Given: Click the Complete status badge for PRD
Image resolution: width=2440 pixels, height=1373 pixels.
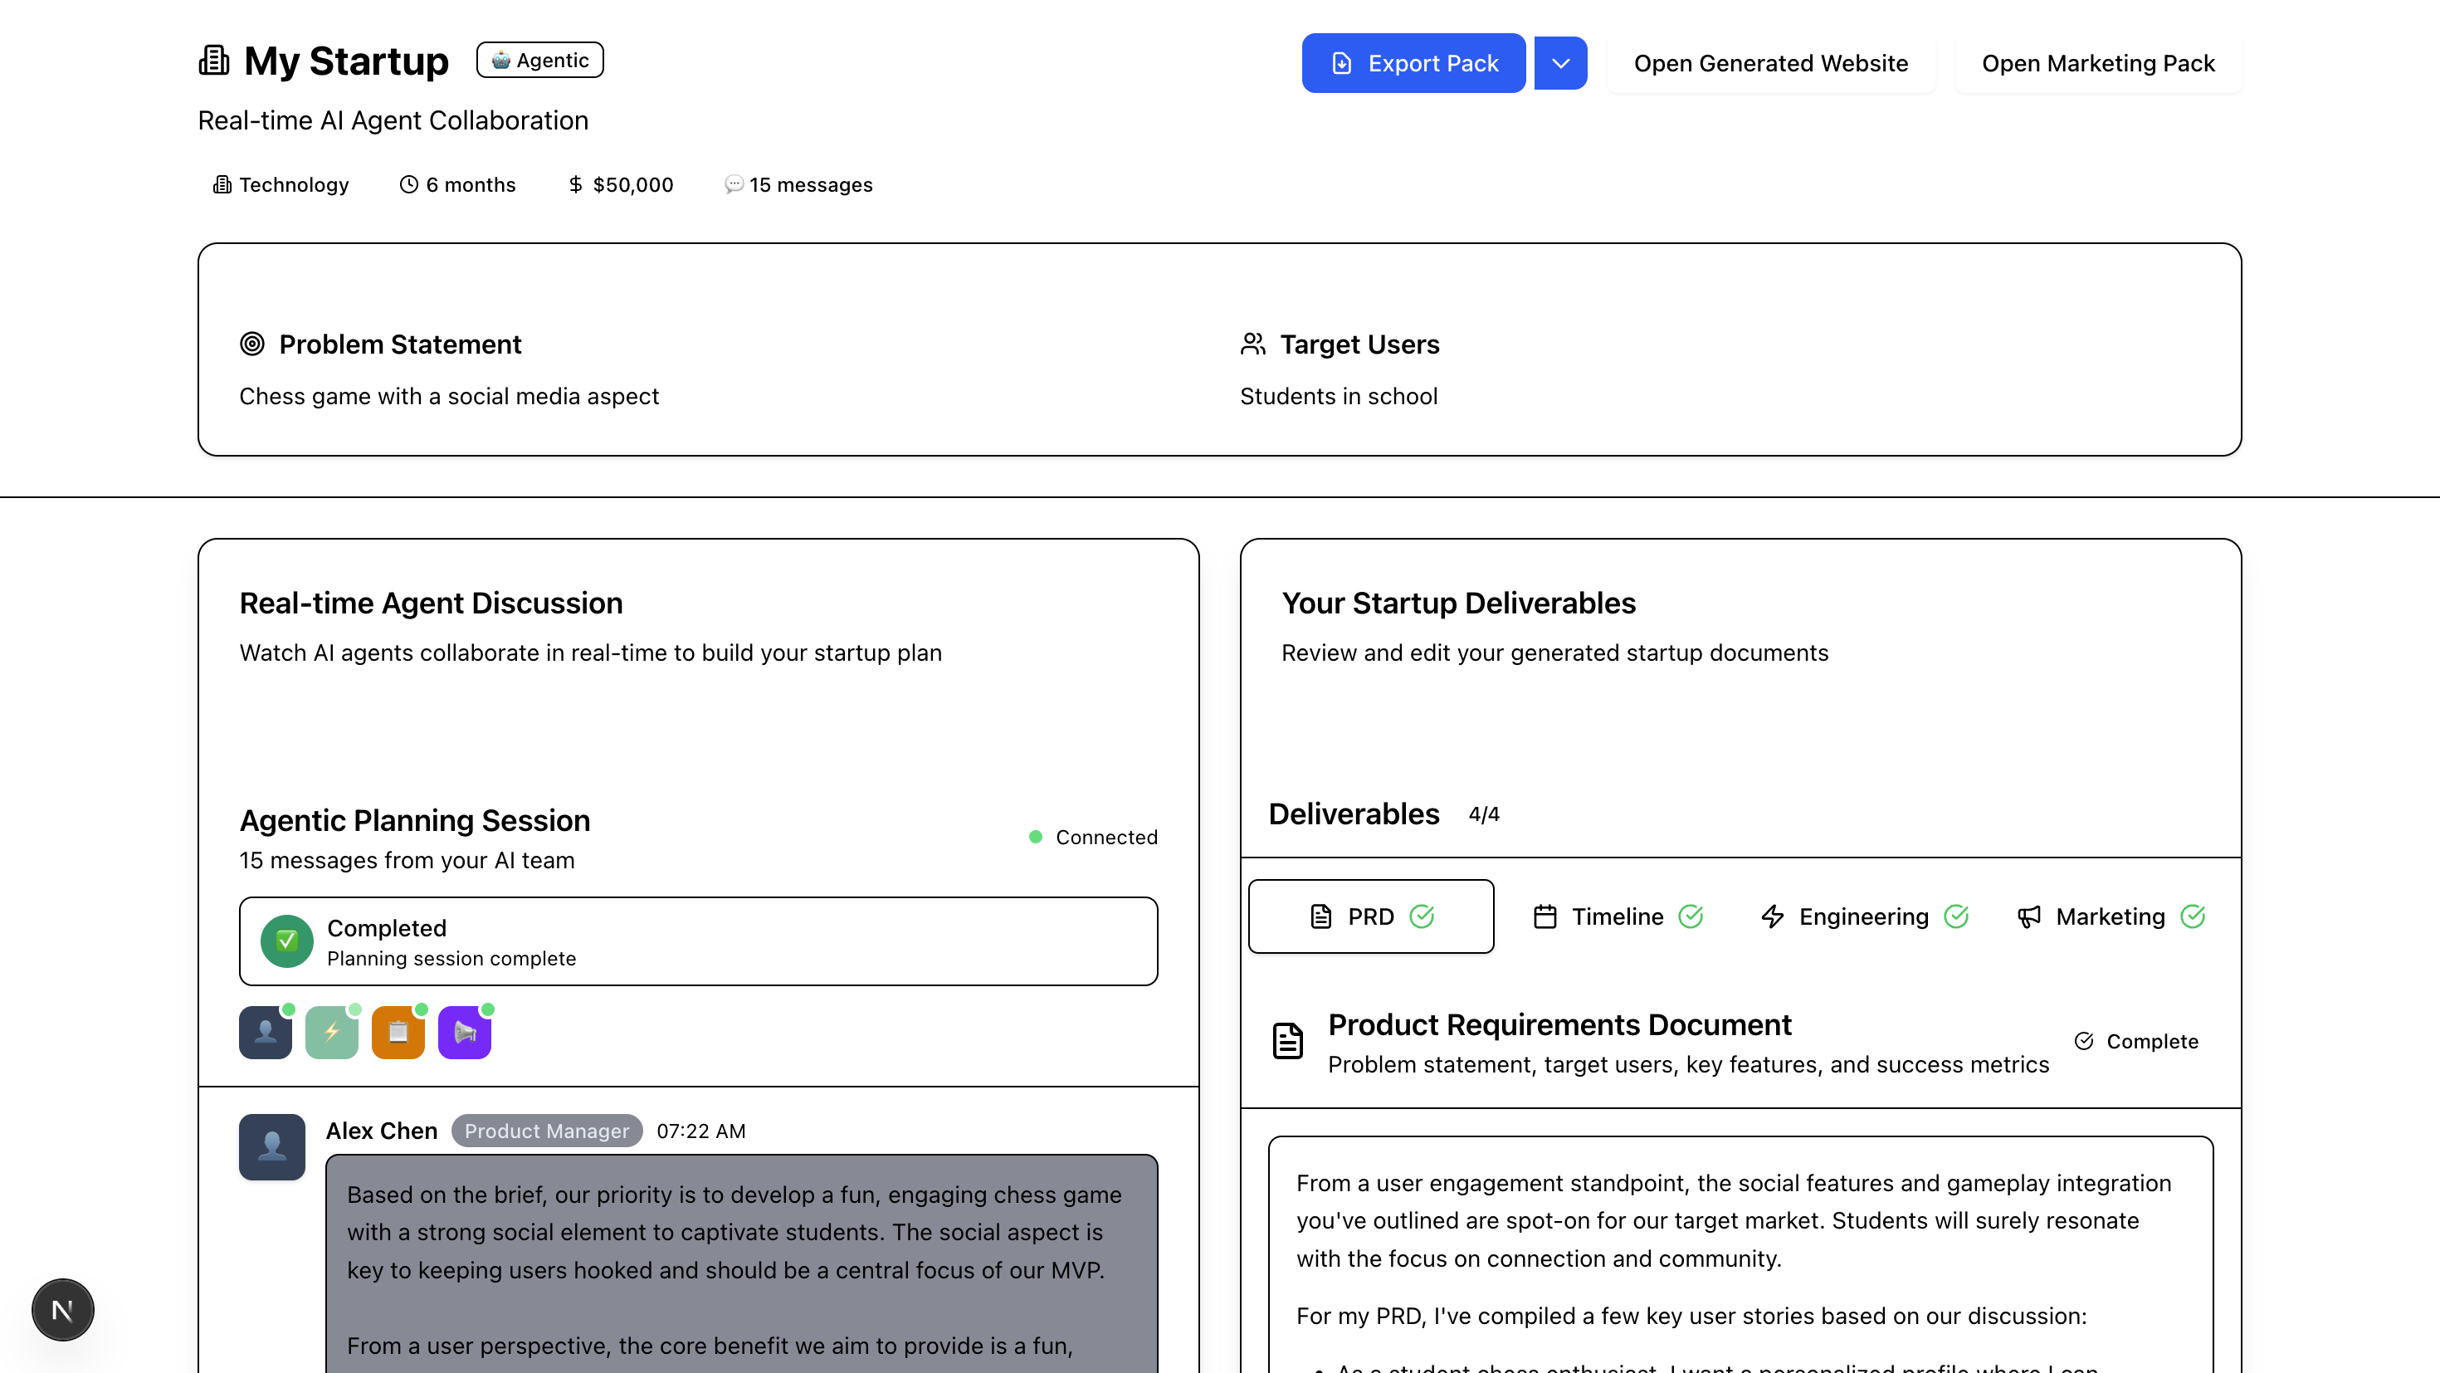Looking at the screenshot, I should pos(2136,1041).
